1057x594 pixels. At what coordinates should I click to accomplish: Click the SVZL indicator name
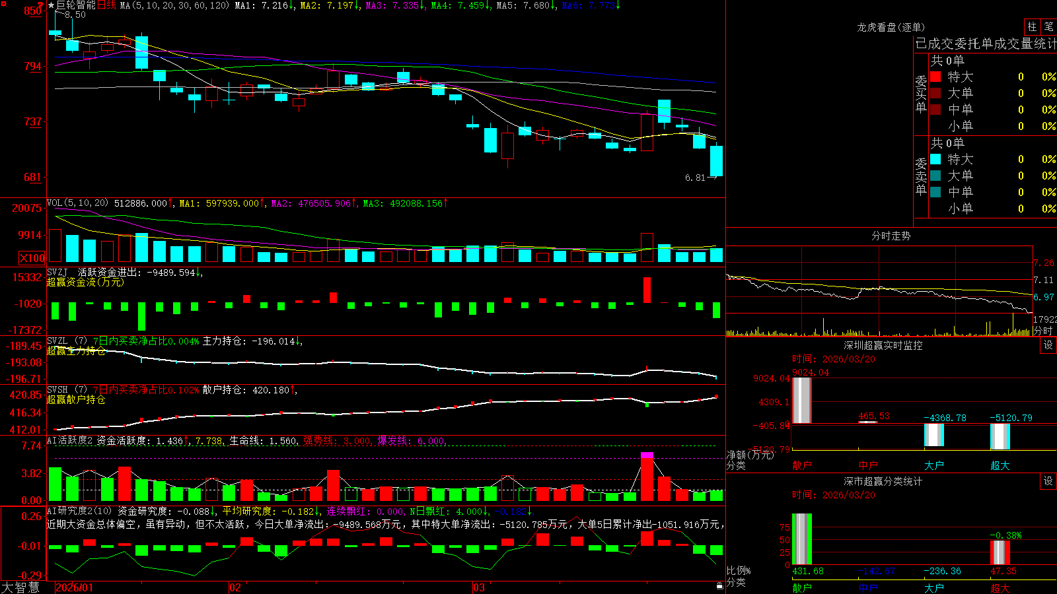[57, 341]
